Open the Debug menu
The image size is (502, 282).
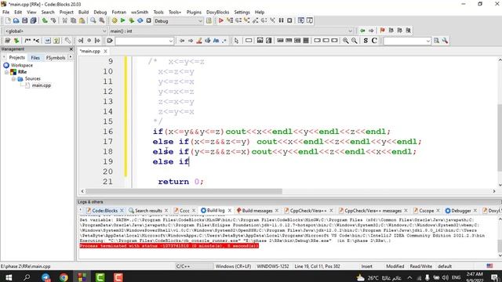point(100,13)
